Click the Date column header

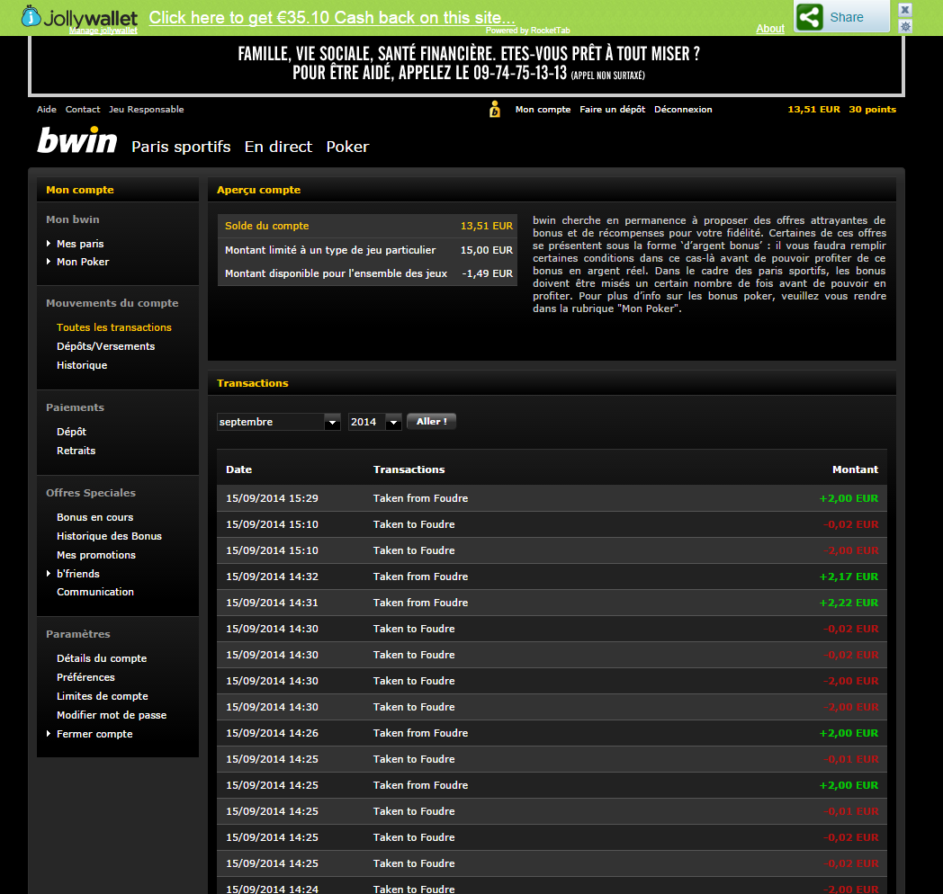pyautogui.click(x=238, y=469)
